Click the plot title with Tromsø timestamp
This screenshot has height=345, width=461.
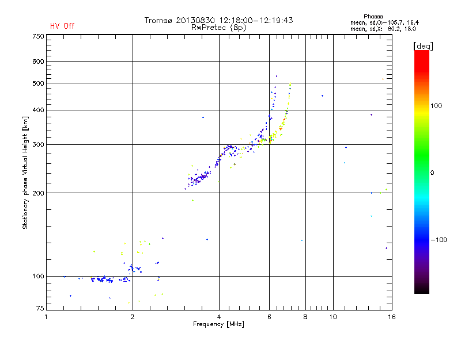pyautogui.click(x=218, y=20)
